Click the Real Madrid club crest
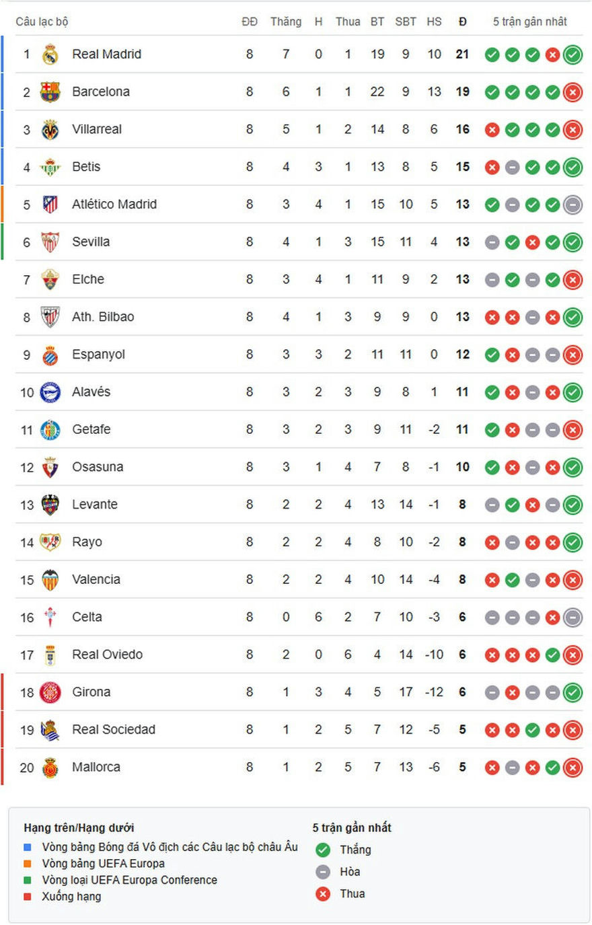Screen dimensions: 592x925 [x=50, y=54]
